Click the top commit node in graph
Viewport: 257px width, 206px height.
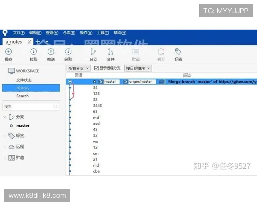coord(70,82)
